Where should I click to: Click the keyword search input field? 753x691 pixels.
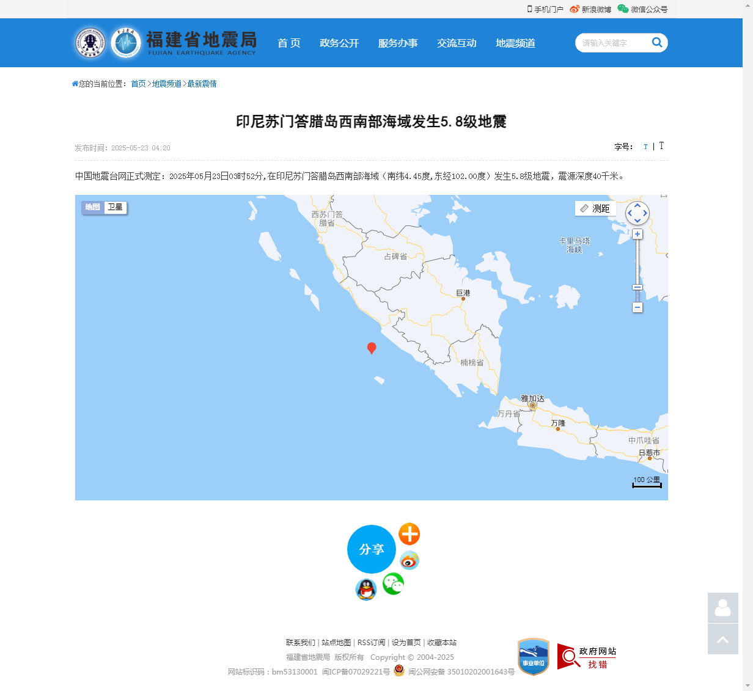[x=611, y=43]
